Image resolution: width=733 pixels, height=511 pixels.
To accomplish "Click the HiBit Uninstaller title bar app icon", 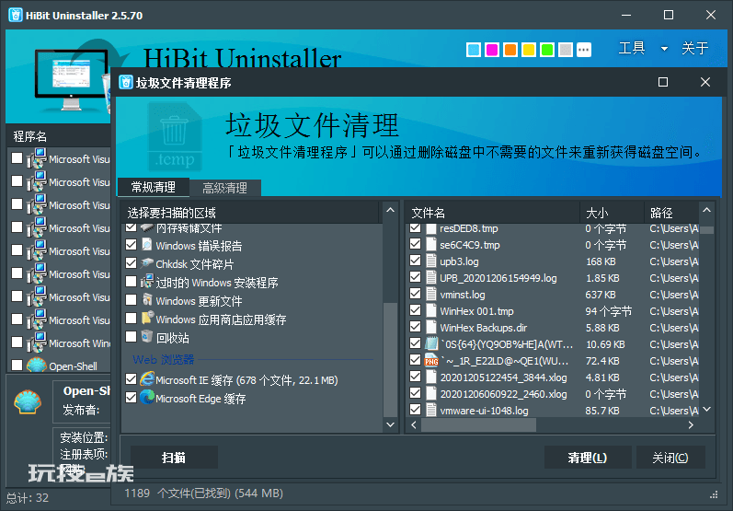I will (16, 15).
